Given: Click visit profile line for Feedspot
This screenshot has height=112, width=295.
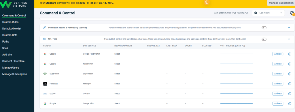Looking at the screenshot, I should point(237,84).
